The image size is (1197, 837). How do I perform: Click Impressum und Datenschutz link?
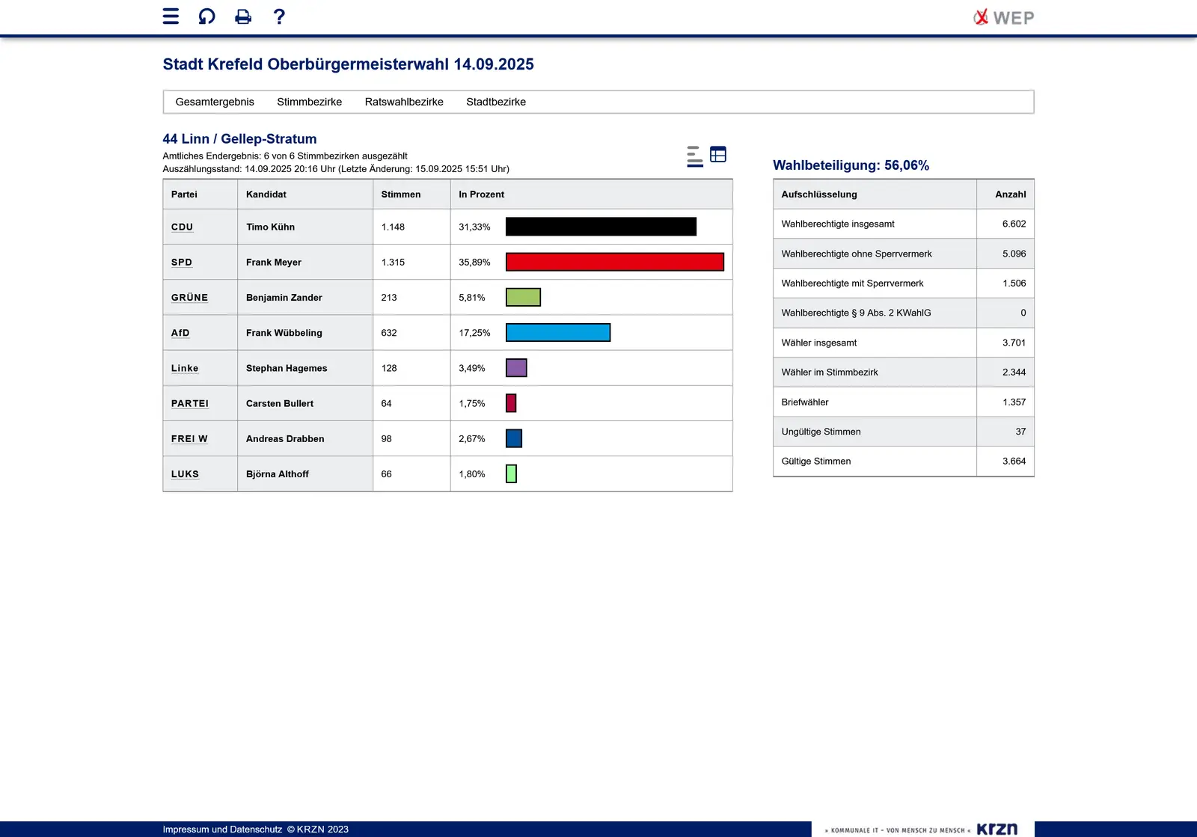click(x=220, y=829)
